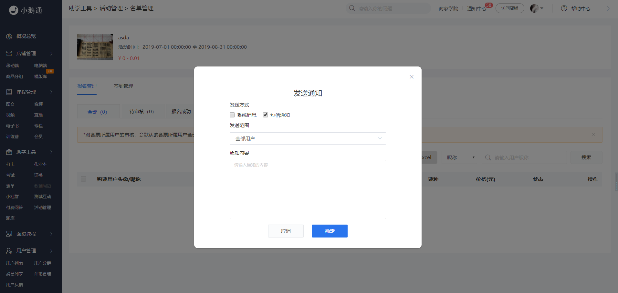Open 测试互动 in sidebar
The height and width of the screenshot is (293, 618).
(43, 197)
